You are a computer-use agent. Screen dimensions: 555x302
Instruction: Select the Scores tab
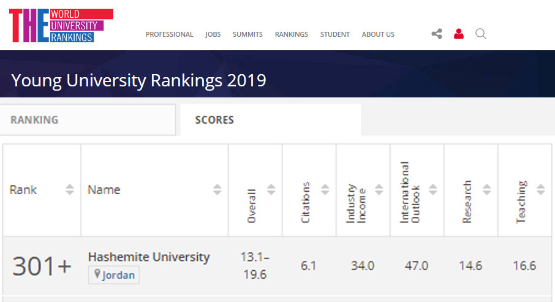214,120
